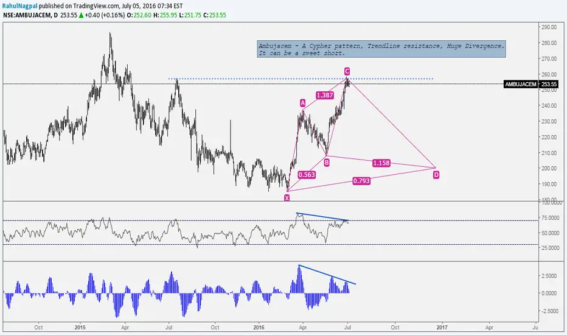This screenshot has height=335, width=567.
Task: Click the +0.40 (+0.16%) change value
Action: [x=105, y=15]
